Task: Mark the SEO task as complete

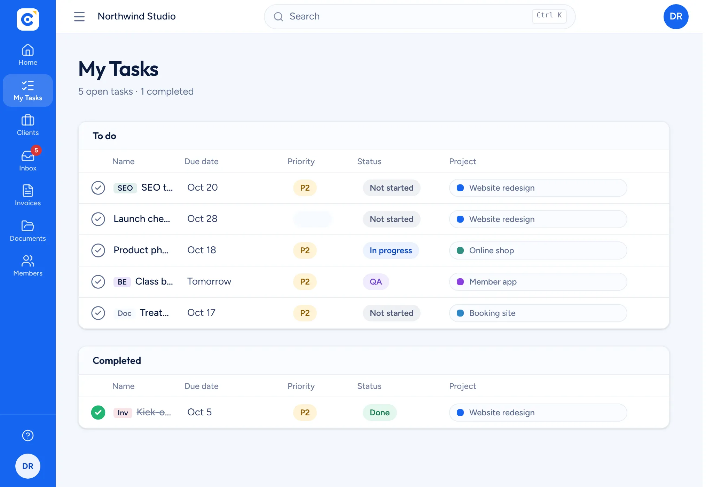Action: (x=98, y=188)
